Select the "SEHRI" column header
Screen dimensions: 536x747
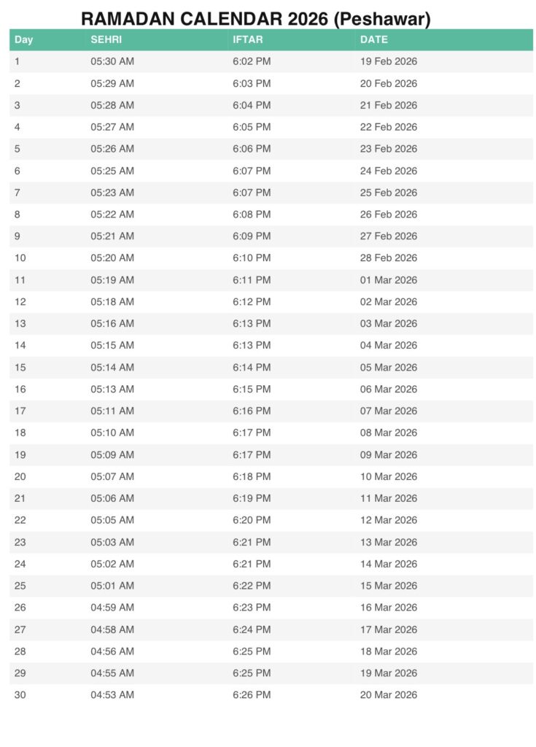click(106, 39)
